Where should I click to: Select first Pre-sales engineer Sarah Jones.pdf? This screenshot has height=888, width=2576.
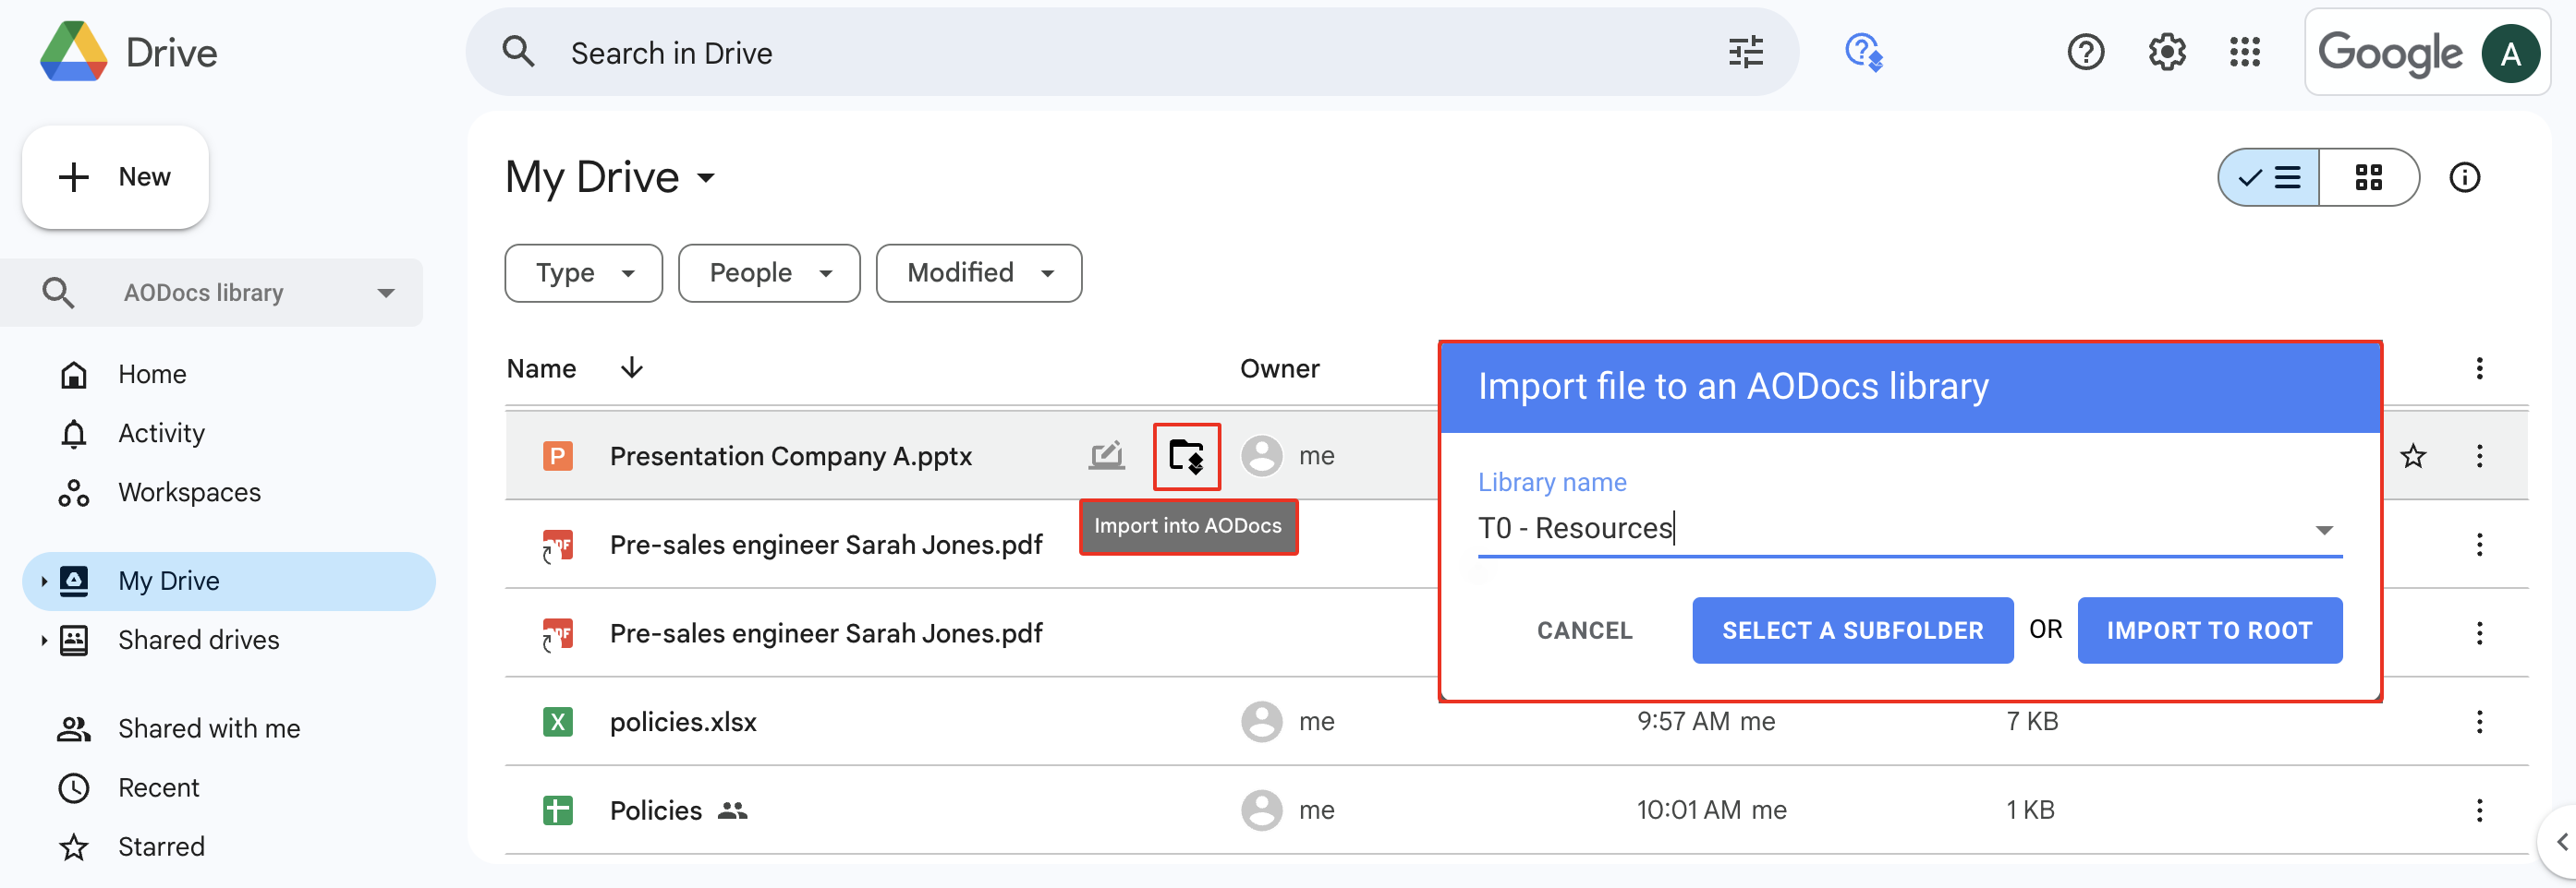(825, 545)
